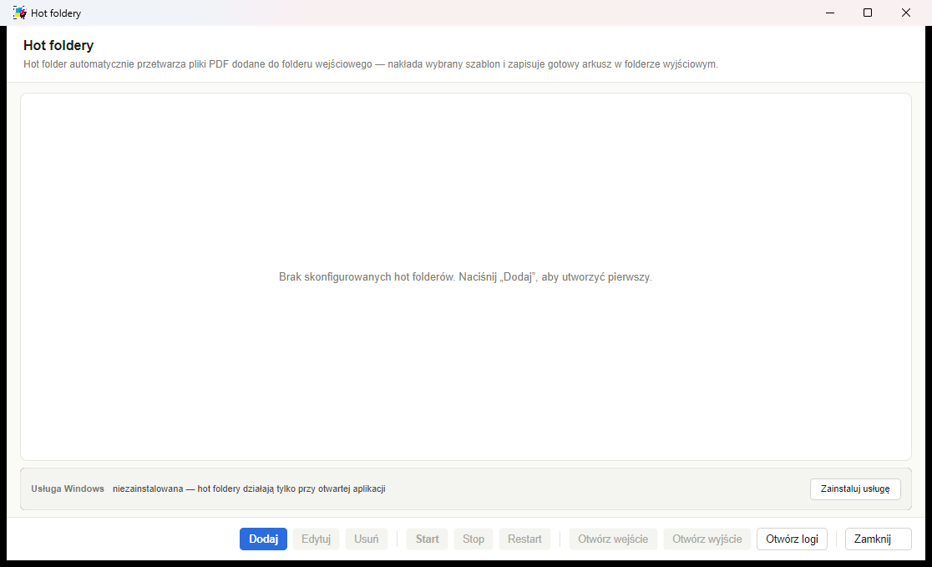This screenshot has width=932, height=567.
Task: Click the 'Brak skonfigurowanych hot folderów' message
Action: coord(465,277)
